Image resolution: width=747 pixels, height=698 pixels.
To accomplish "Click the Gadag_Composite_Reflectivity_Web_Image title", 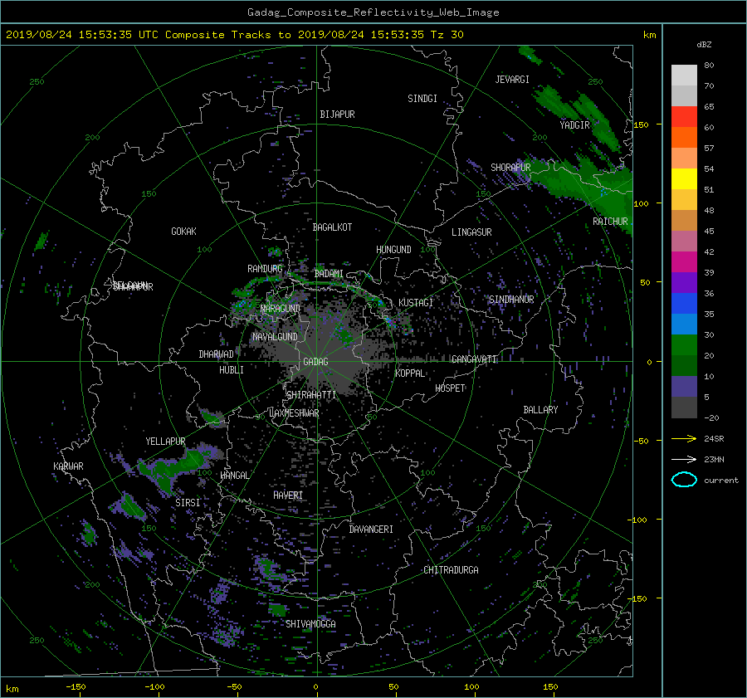I will click(x=373, y=12).
